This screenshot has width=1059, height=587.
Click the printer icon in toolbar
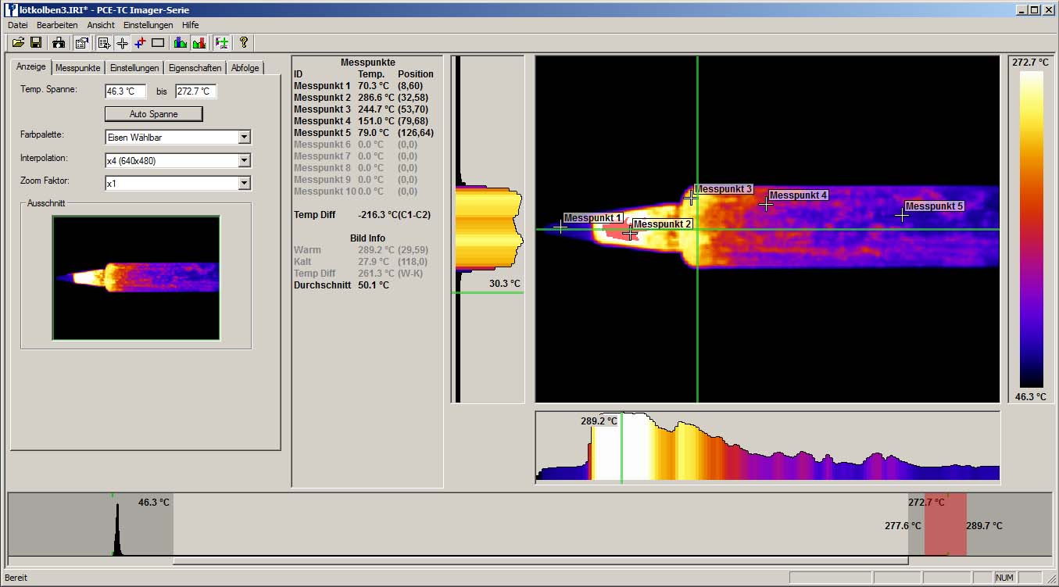pyautogui.click(x=59, y=42)
